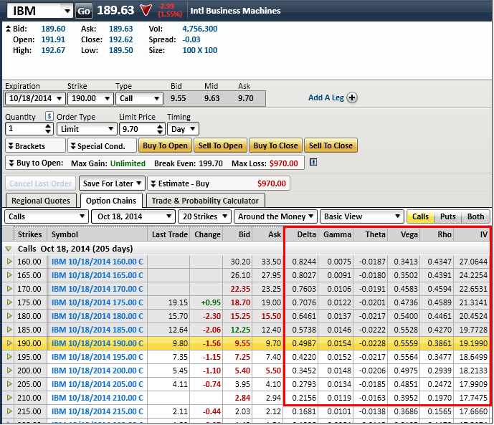The height and width of the screenshot is (425, 494).
Task: Switch to the Option Chains tab
Action: 111,201
